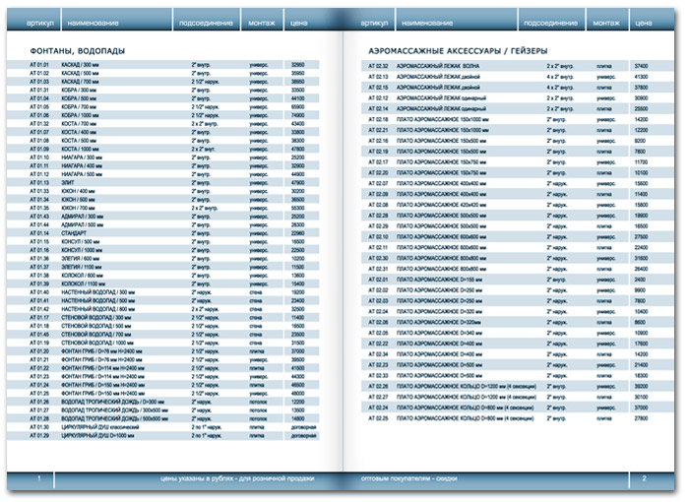The height and width of the screenshot is (502, 689).
Task: Select article code 'AT 02.16'
Action: click(x=378, y=141)
